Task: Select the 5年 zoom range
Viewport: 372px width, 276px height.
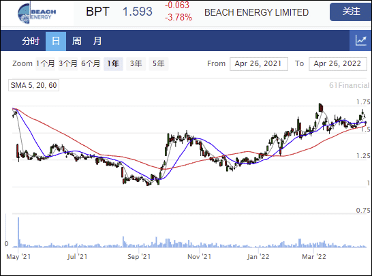Action: click(159, 63)
